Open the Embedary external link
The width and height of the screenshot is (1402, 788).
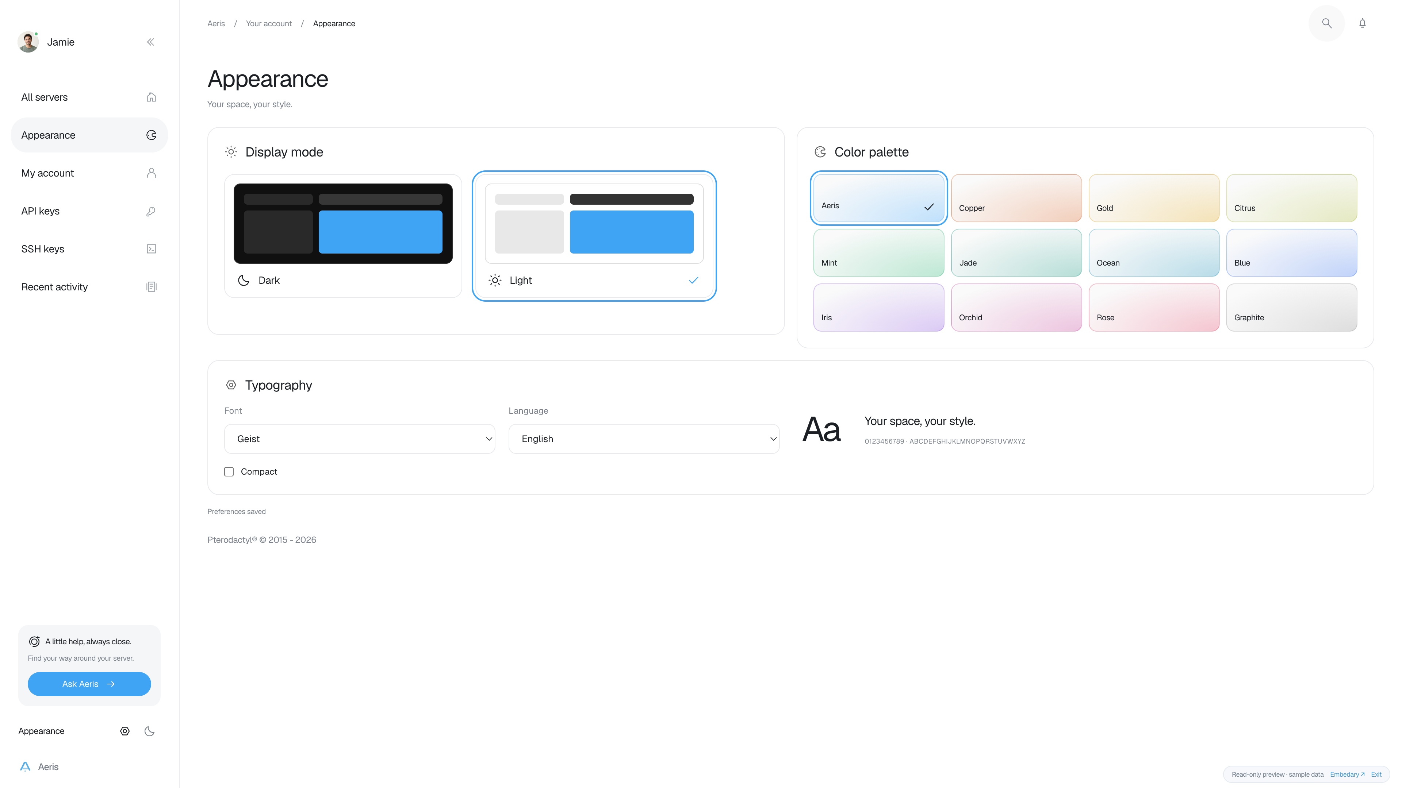coord(1347,775)
